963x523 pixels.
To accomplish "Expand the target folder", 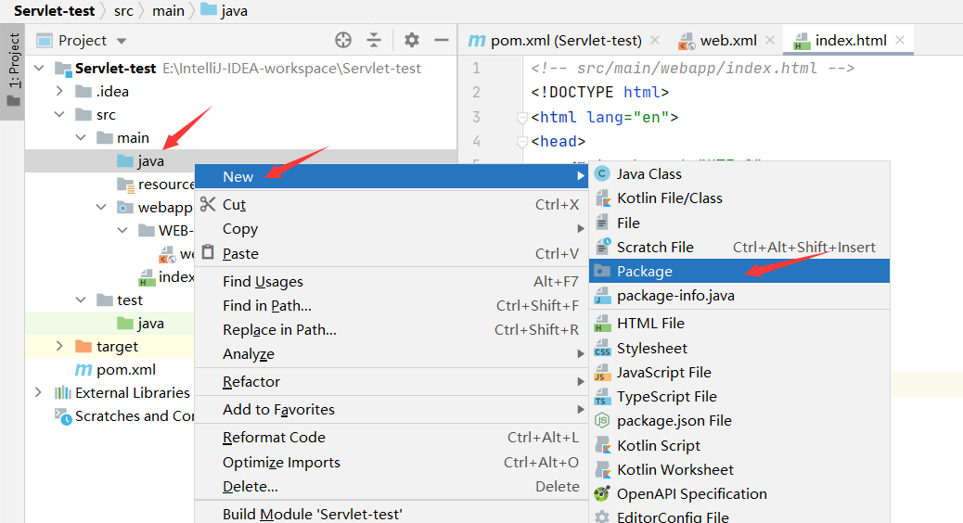I will click(x=59, y=346).
